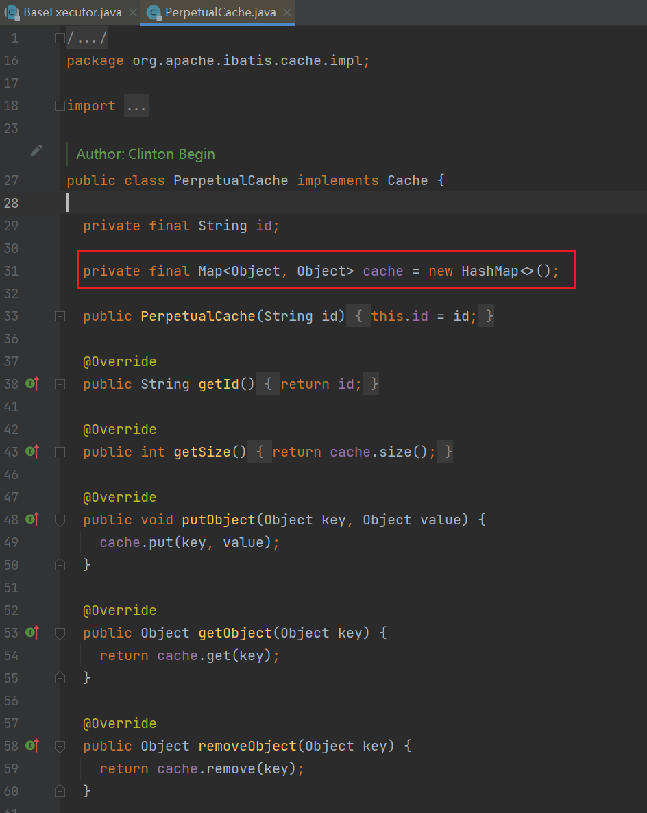Screen dimensions: 647x813
Task: Expand the folded import block
Action: click(60, 106)
